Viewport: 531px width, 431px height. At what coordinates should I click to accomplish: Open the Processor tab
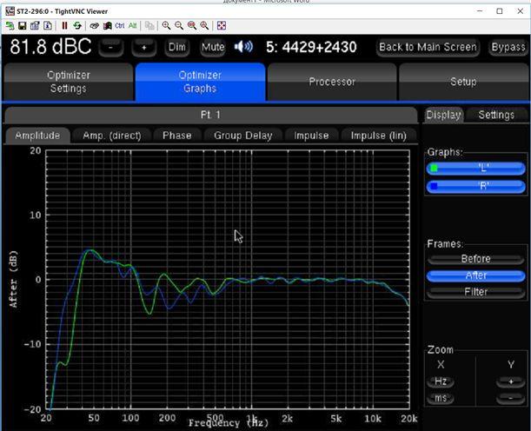click(332, 82)
